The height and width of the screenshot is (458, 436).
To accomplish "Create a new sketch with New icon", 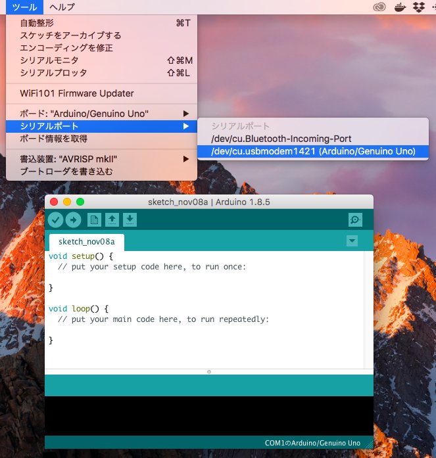I will (x=95, y=220).
